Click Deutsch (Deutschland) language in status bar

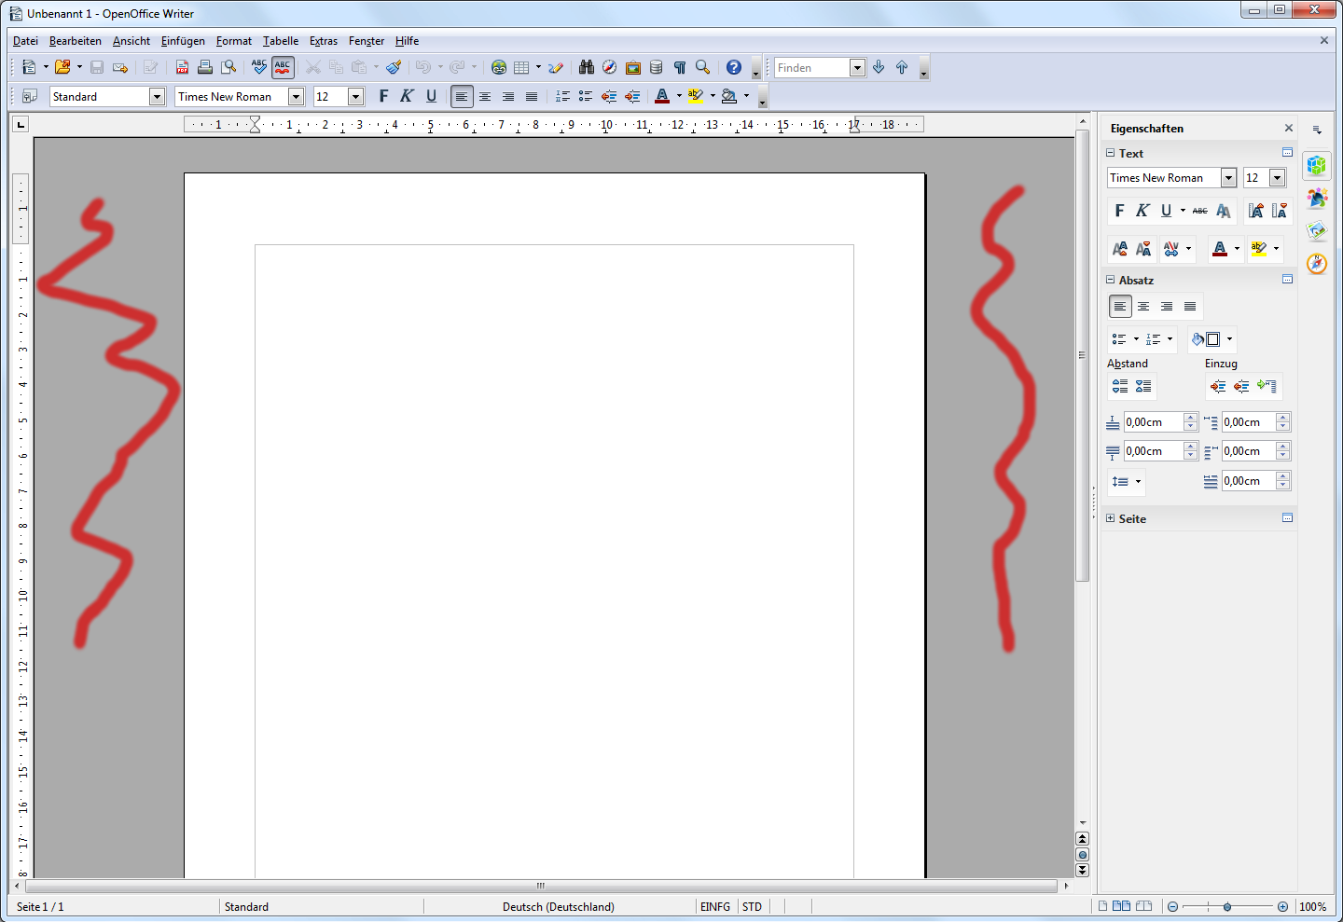(x=558, y=906)
